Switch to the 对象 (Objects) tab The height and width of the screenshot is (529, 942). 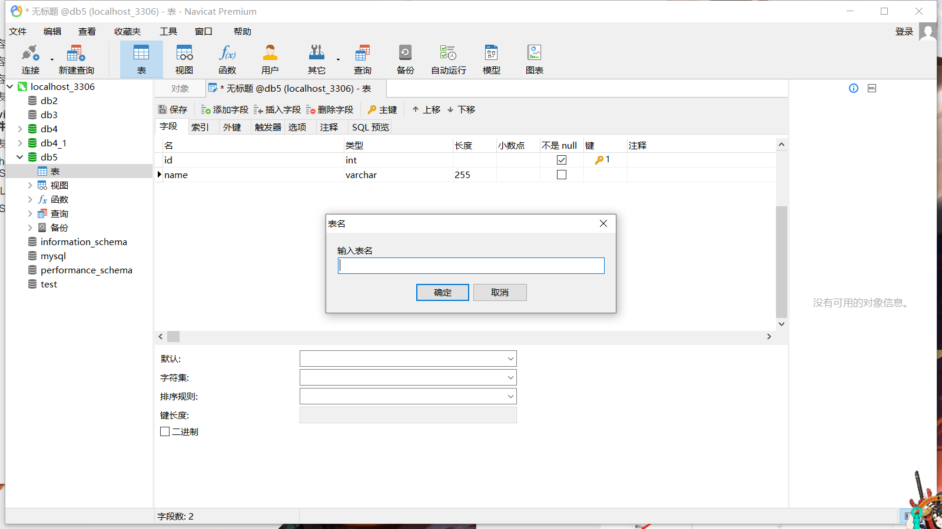(x=180, y=89)
